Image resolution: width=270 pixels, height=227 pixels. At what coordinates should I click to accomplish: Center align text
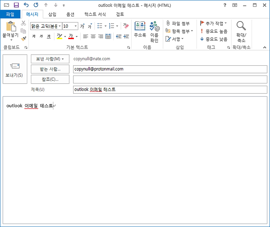click(x=93, y=36)
